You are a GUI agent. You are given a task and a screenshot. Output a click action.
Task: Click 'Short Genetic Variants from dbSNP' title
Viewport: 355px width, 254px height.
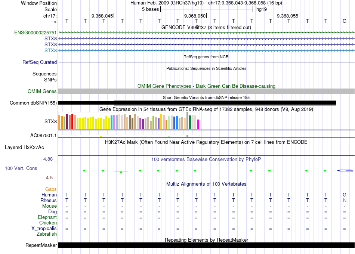pyautogui.click(x=206, y=97)
